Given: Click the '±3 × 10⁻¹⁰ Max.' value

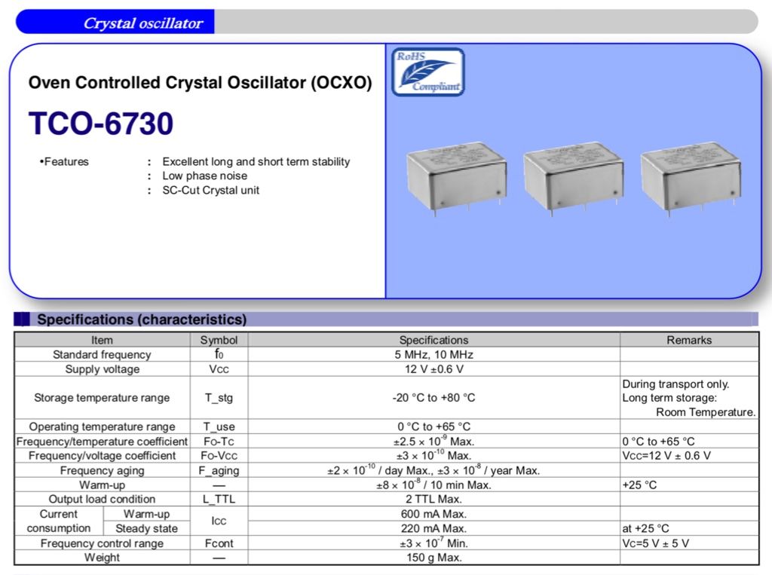Looking at the screenshot, I should coord(433,455).
